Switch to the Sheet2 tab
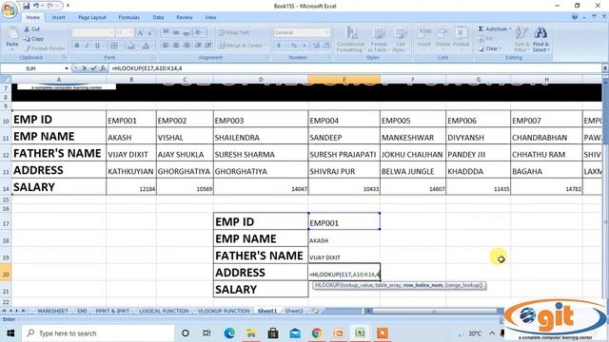 pyautogui.click(x=294, y=311)
